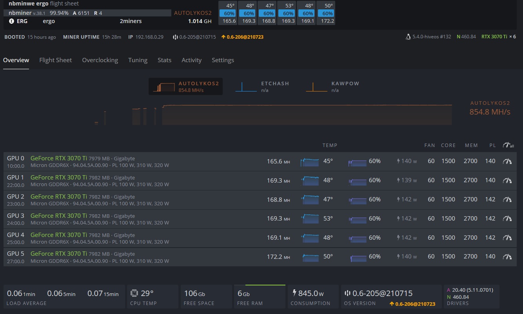The width and height of the screenshot is (523, 314).
Task: Click GPU 0 GeForce RTX 3070 Ti name
Action: point(59,158)
